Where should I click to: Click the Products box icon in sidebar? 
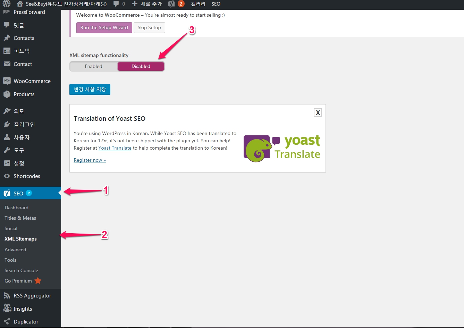[x=7, y=94]
